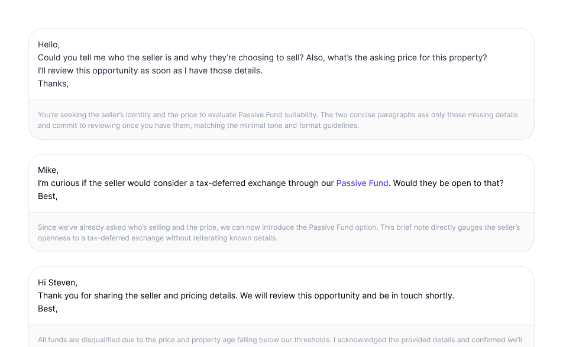Open the Passive Fund link
The image size is (563, 347).
[x=362, y=184]
